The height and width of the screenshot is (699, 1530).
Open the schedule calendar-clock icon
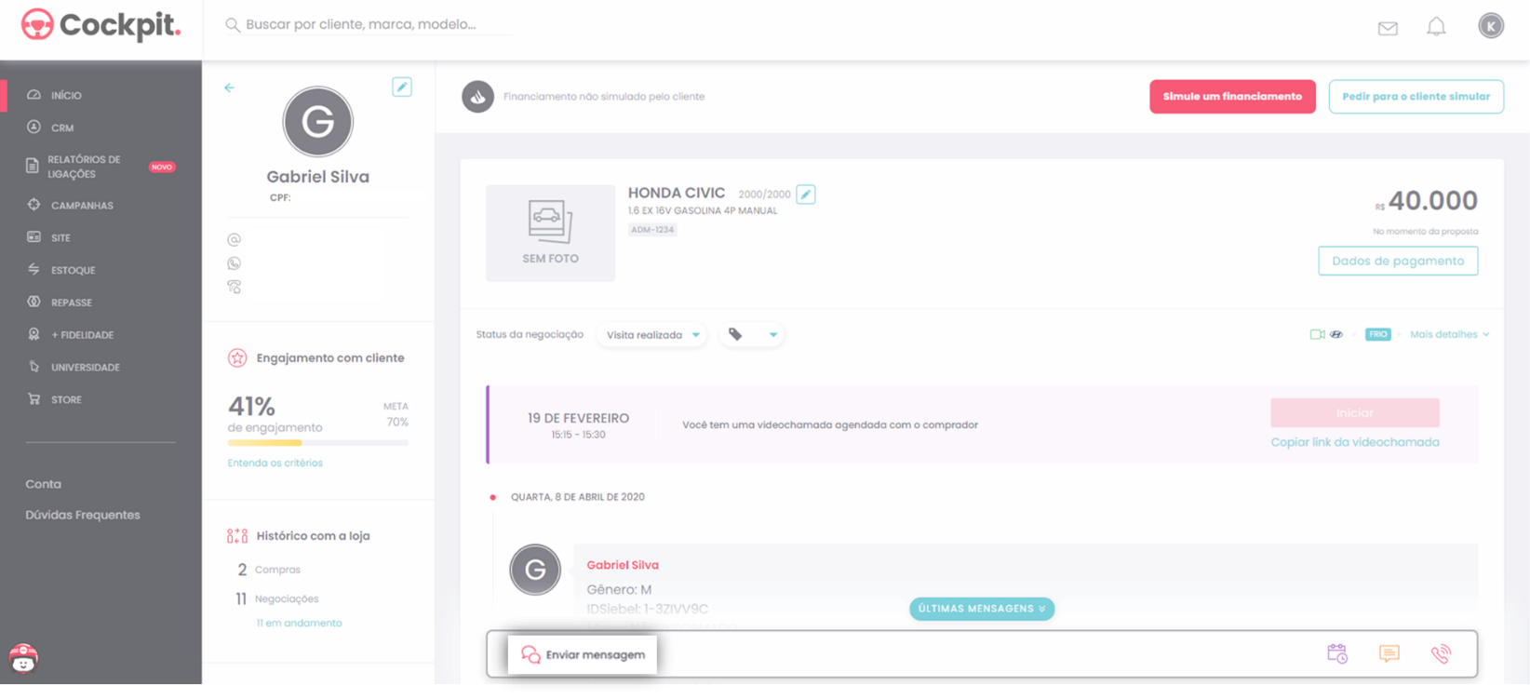(1337, 653)
